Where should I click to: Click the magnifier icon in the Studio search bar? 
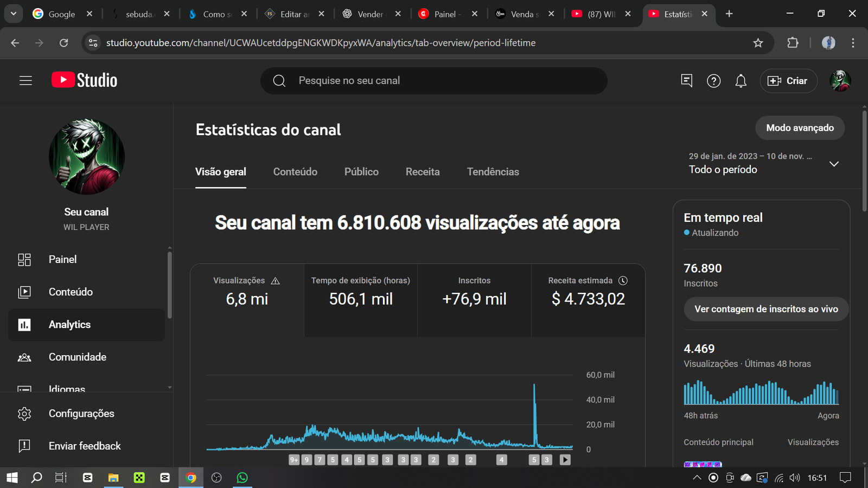click(x=279, y=81)
